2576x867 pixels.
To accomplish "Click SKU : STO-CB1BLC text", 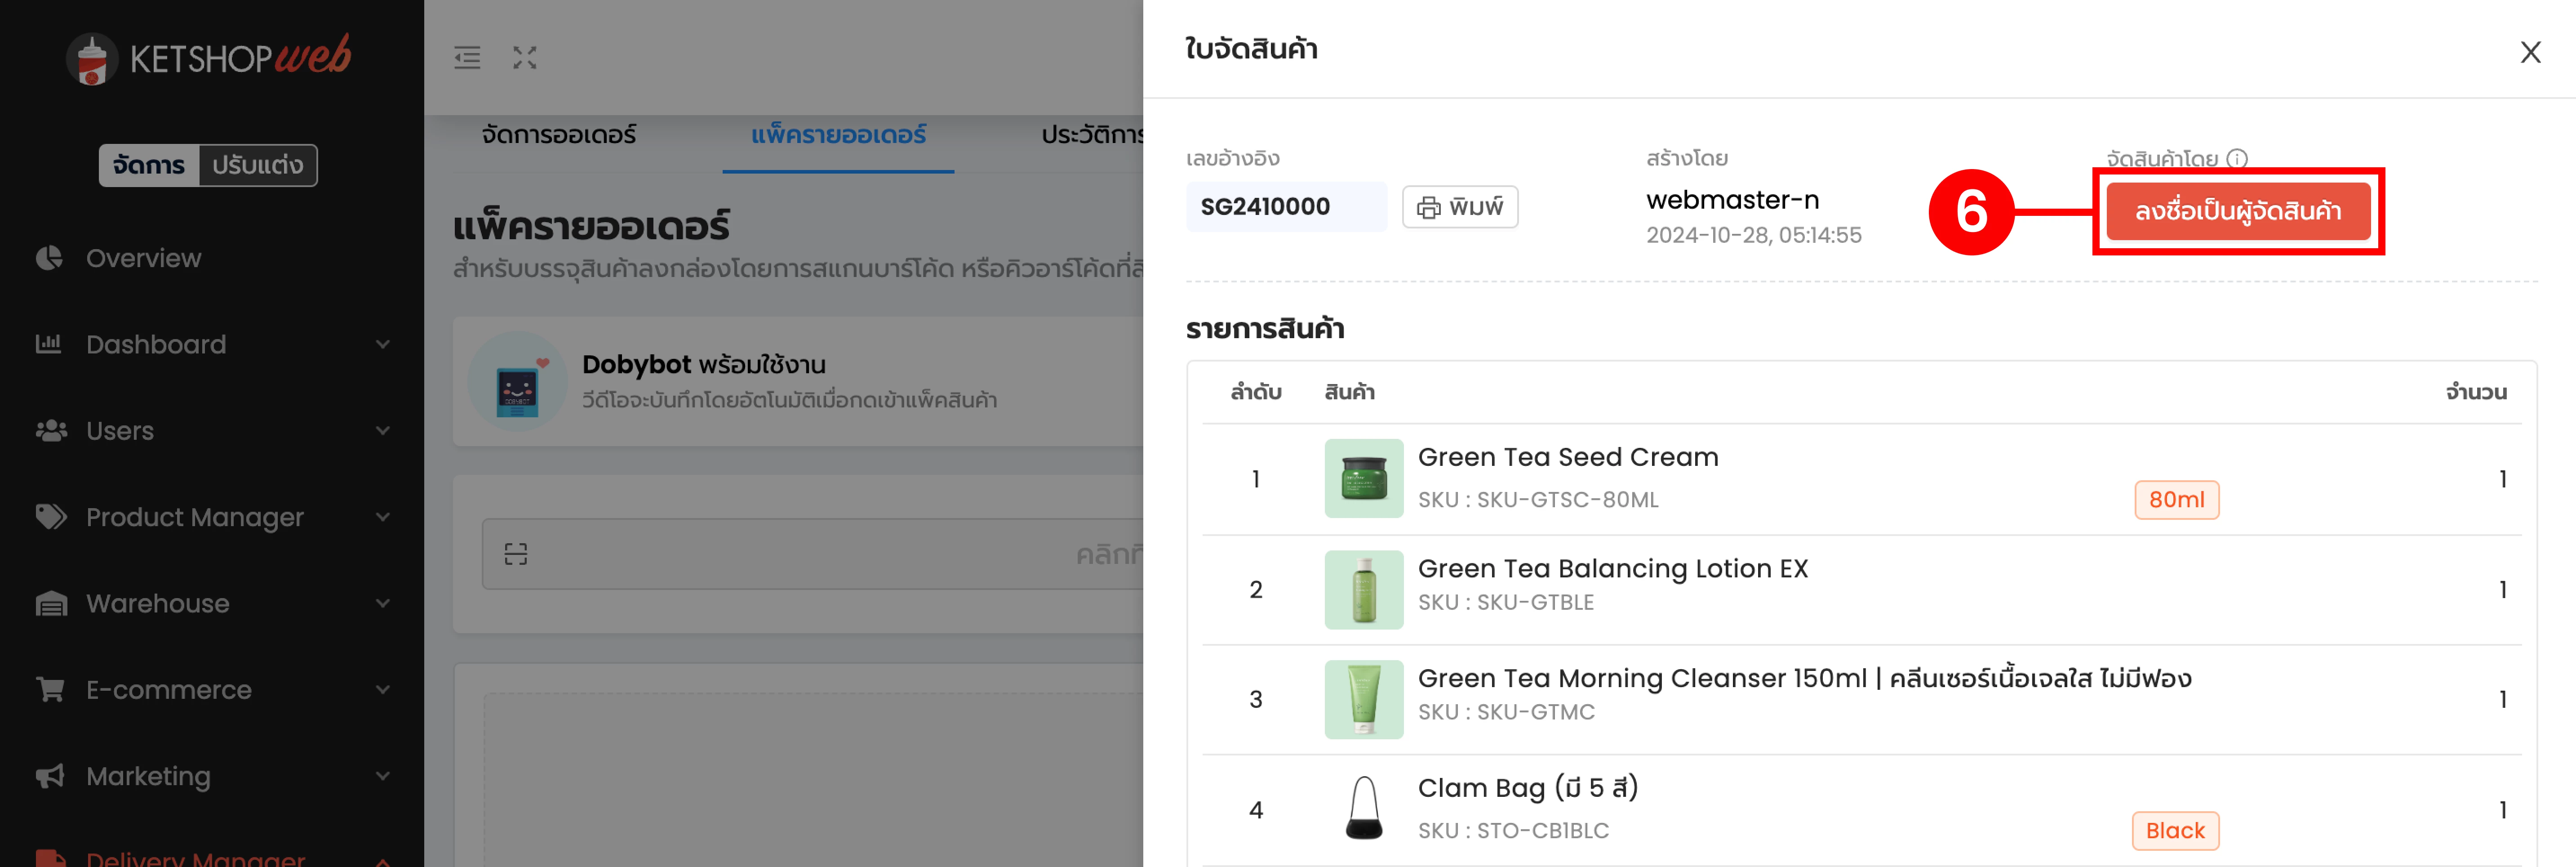I will tap(1513, 831).
